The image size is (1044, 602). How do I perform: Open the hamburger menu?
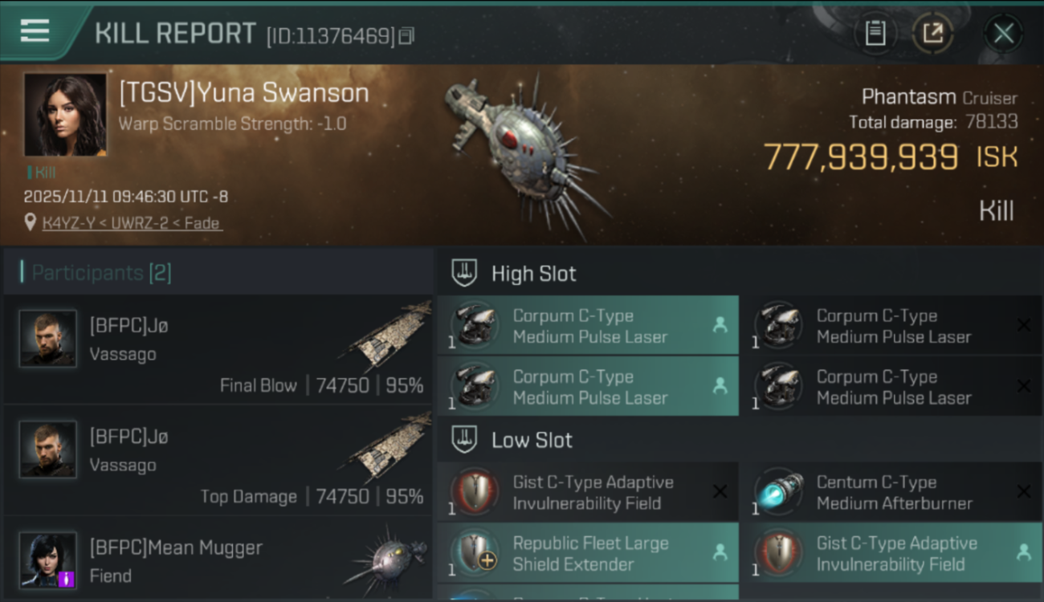pyautogui.click(x=35, y=31)
